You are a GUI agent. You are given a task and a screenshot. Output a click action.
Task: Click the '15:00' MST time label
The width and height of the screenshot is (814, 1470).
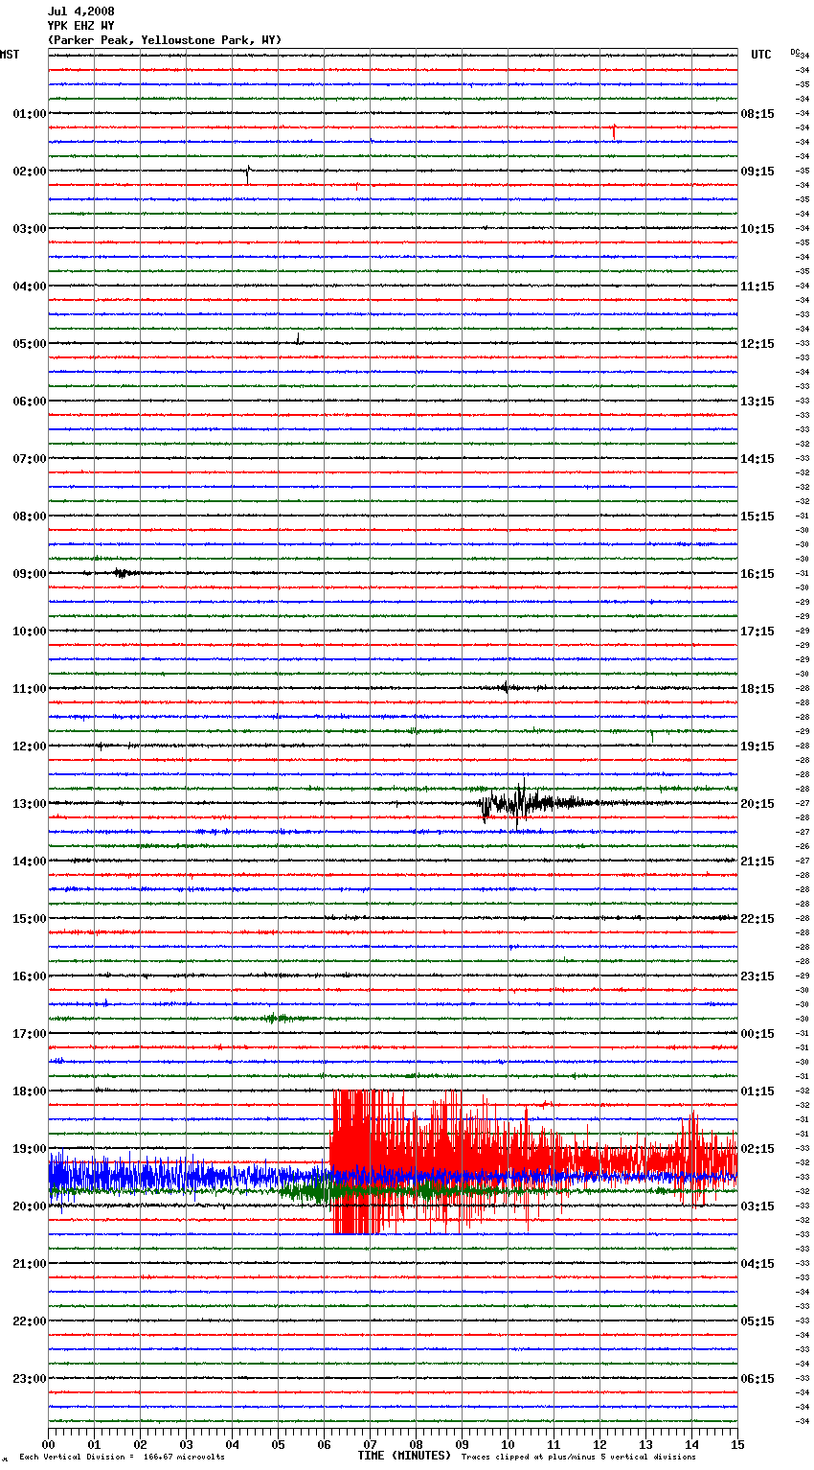pos(30,919)
